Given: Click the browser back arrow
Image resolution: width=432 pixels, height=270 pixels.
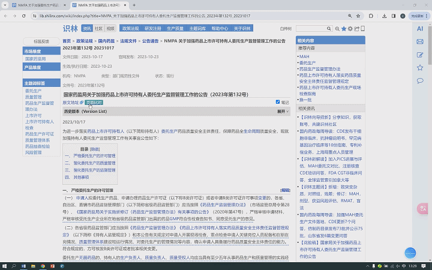Looking at the screenshot, I should (x=7, y=17).
